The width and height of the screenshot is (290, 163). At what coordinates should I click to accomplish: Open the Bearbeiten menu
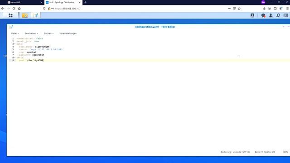pos(31,34)
